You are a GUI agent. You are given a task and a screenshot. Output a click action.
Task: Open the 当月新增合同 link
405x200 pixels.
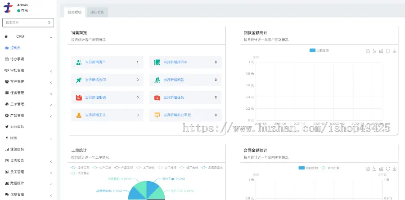pyautogui.click(x=96, y=80)
